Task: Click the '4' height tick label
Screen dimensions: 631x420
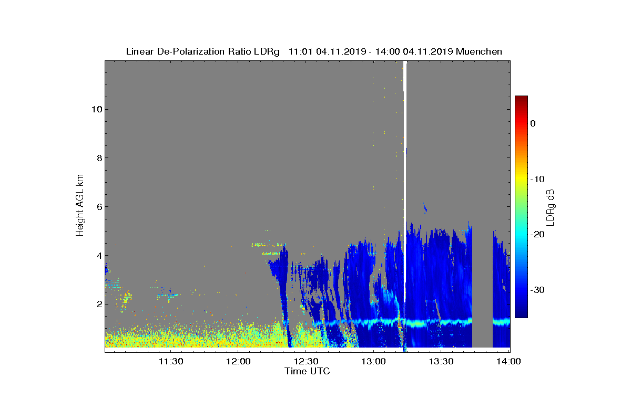Action: (x=98, y=256)
